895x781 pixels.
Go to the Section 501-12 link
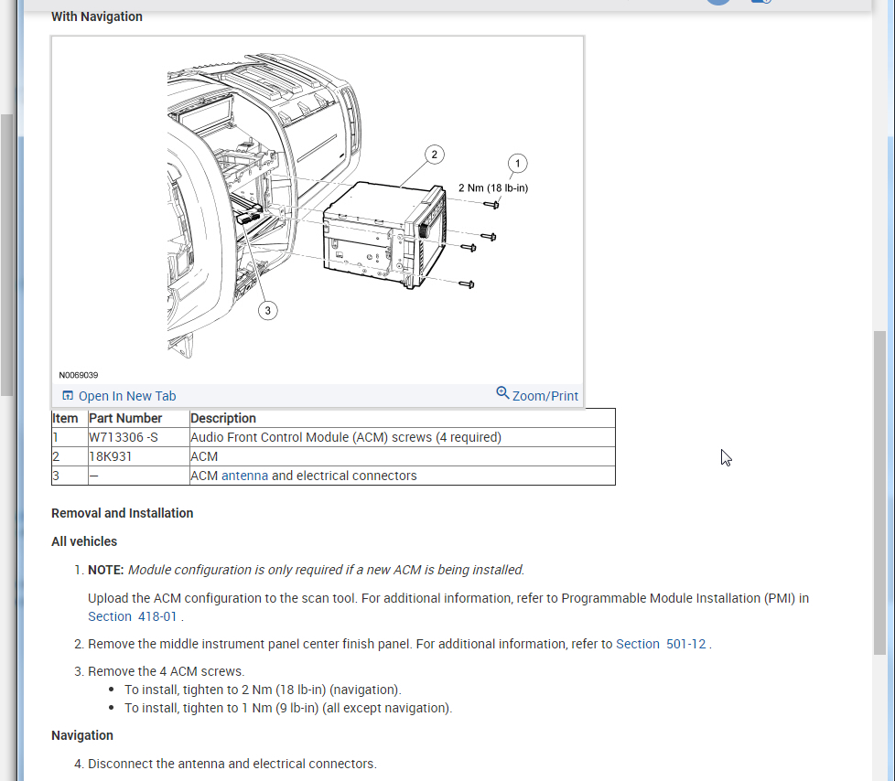click(x=661, y=644)
